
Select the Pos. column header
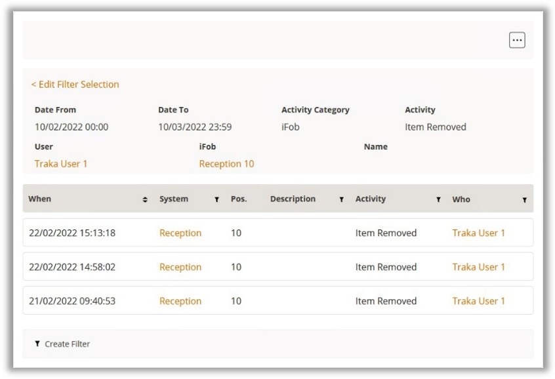239,199
